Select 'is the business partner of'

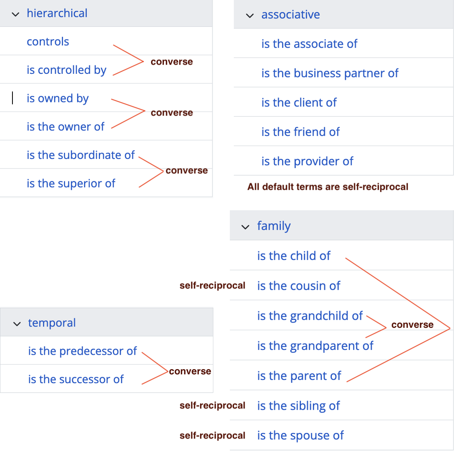click(x=329, y=73)
